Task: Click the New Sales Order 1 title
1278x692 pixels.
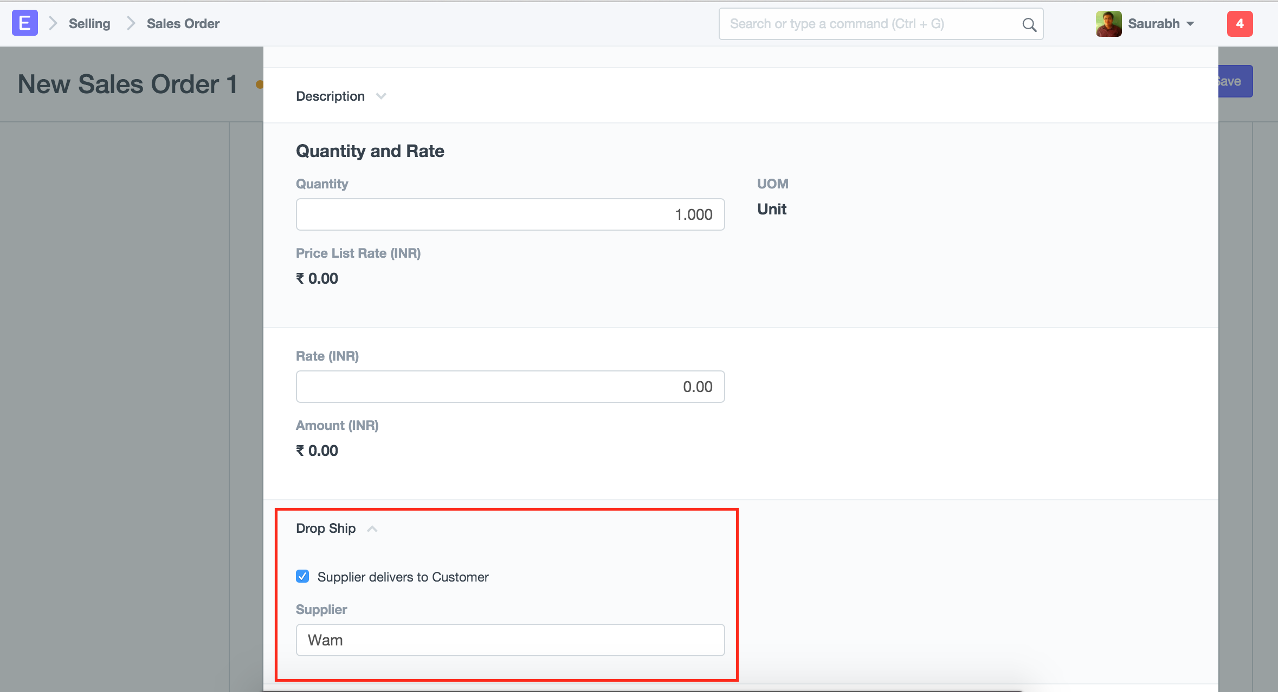Action: tap(128, 84)
